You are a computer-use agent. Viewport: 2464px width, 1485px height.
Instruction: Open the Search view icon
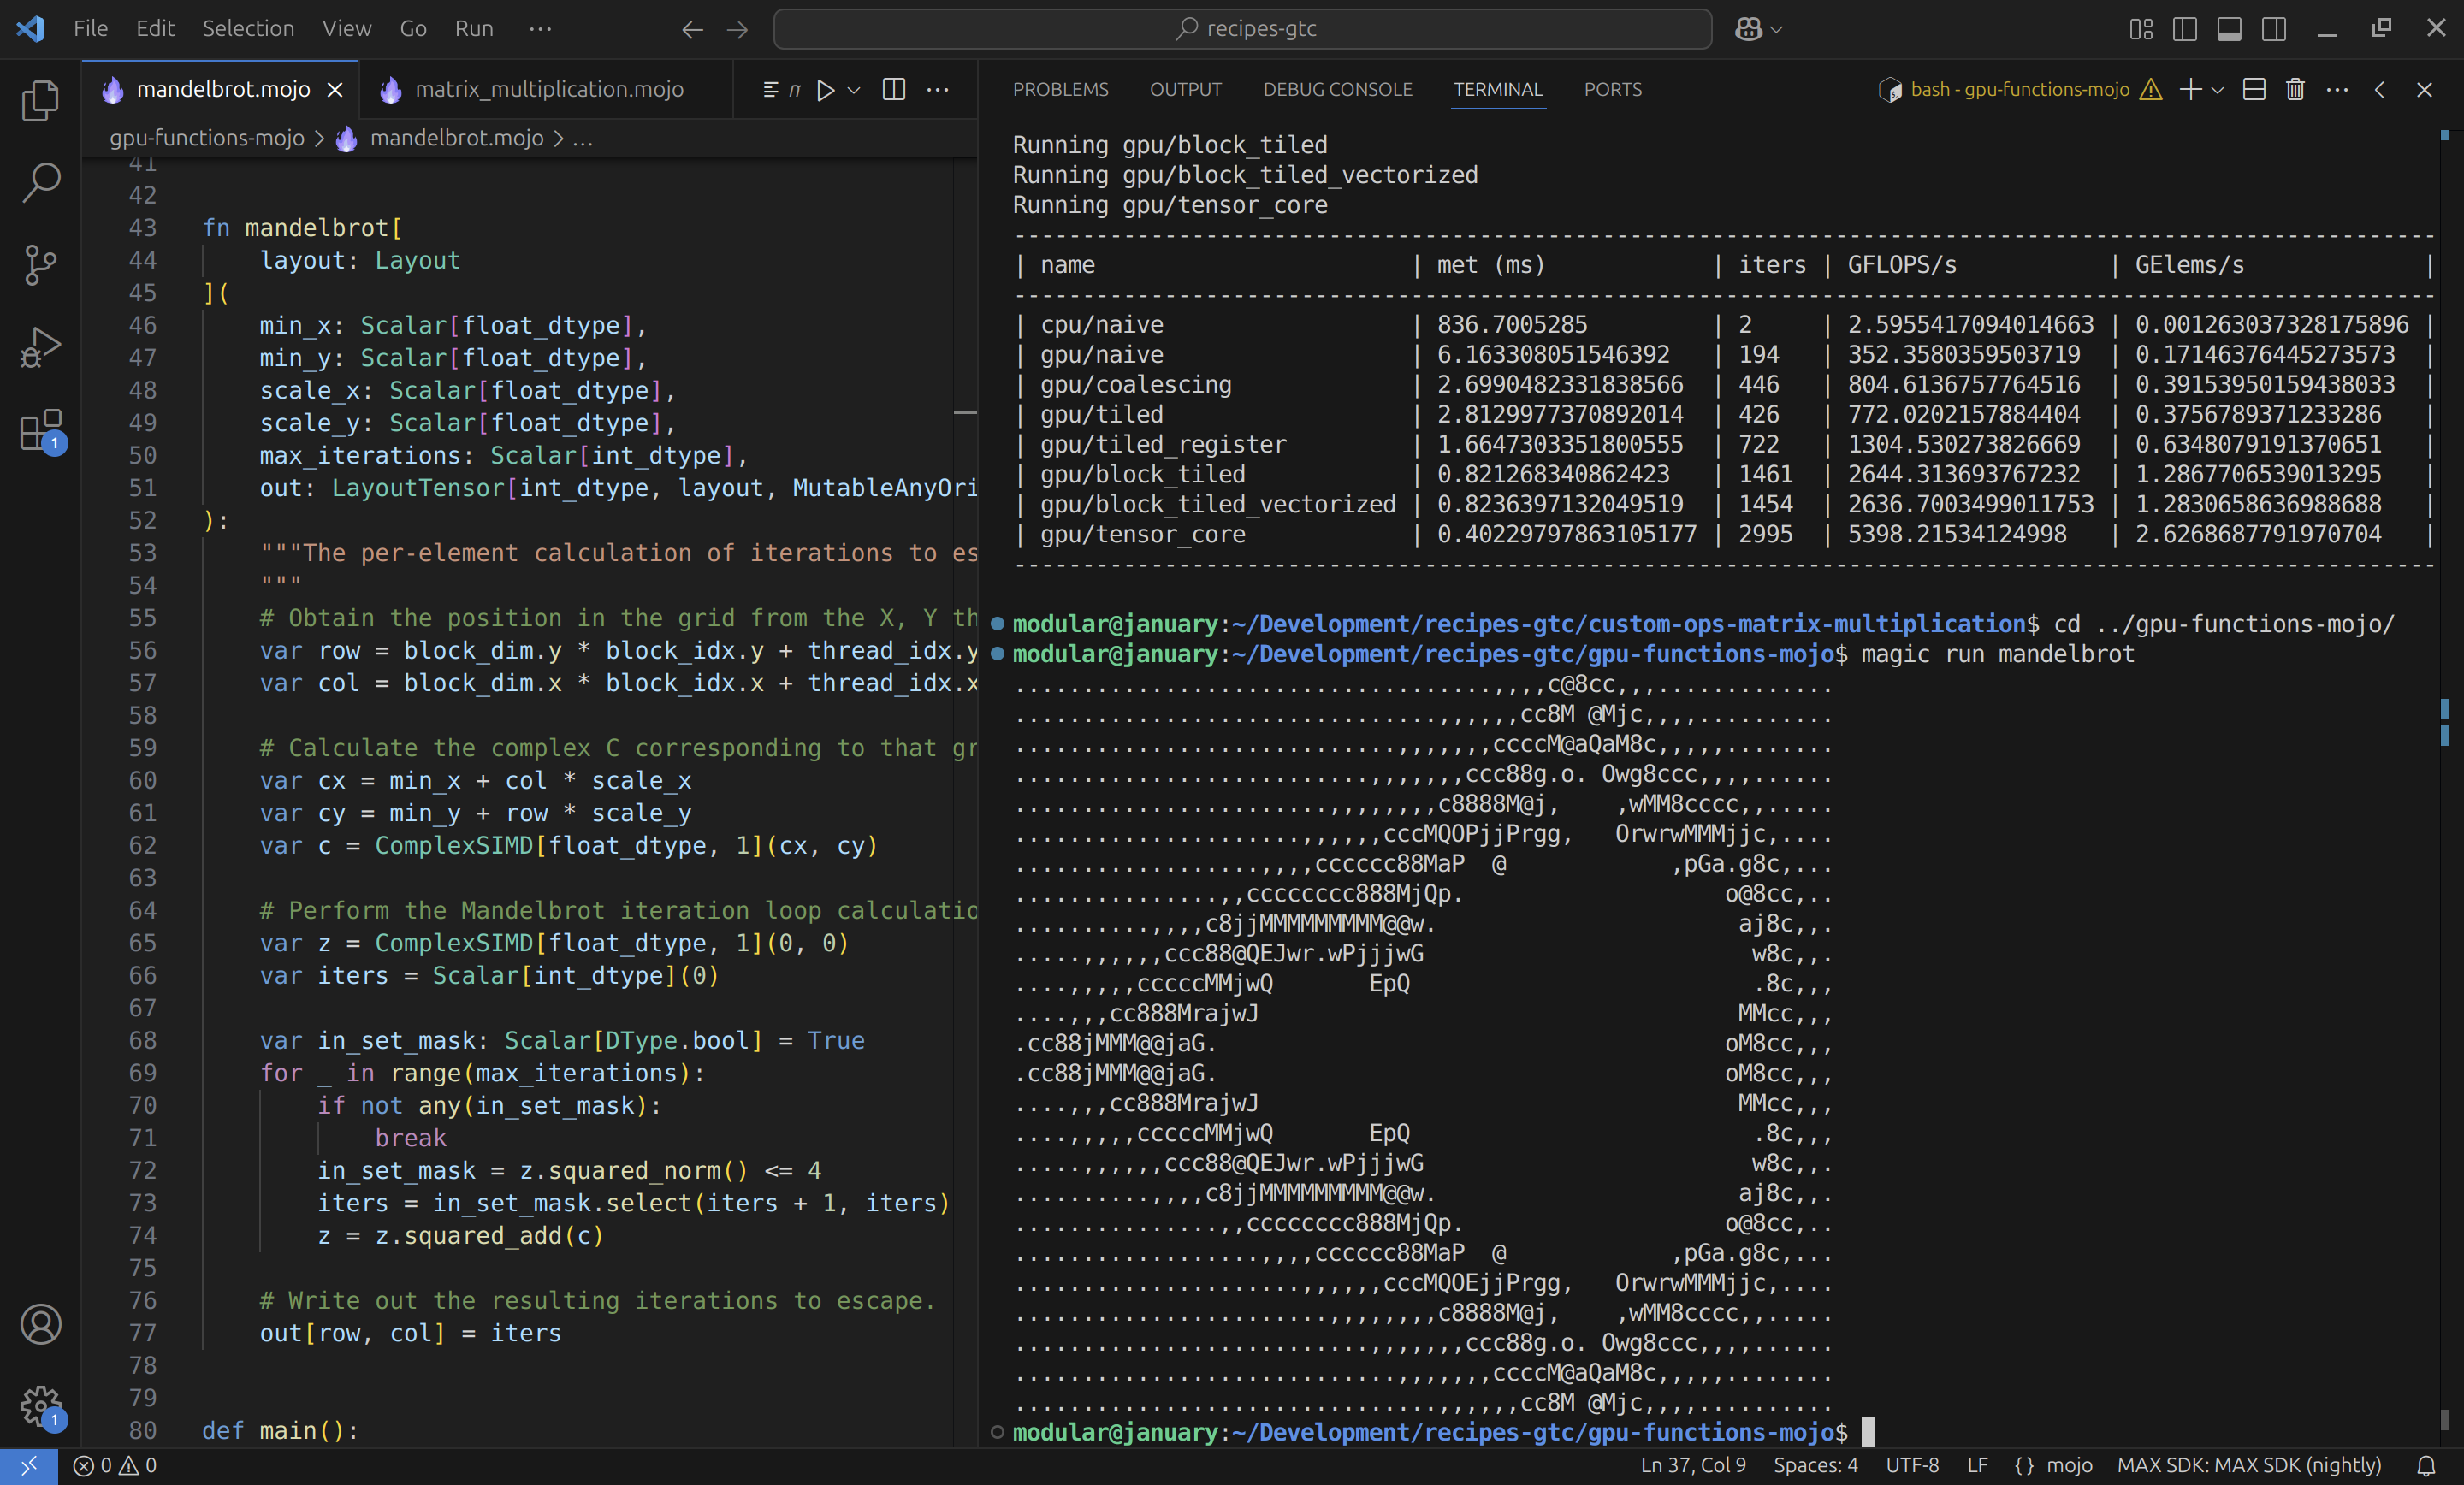click(40, 182)
